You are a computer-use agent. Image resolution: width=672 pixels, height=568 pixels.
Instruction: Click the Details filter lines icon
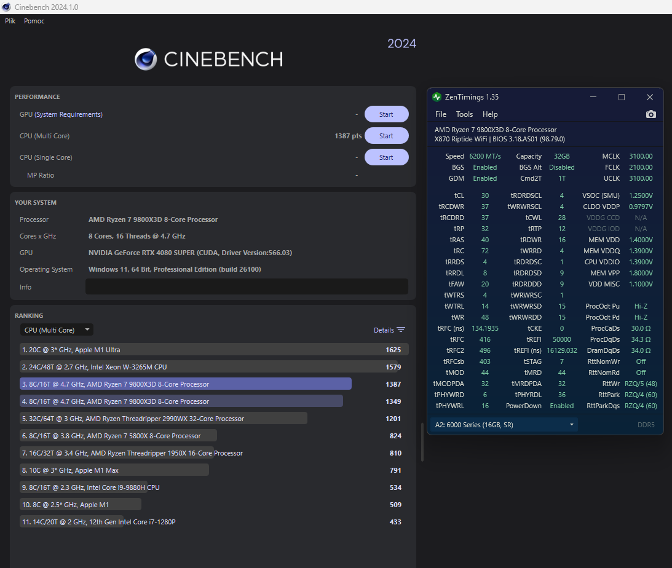pos(401,330)
